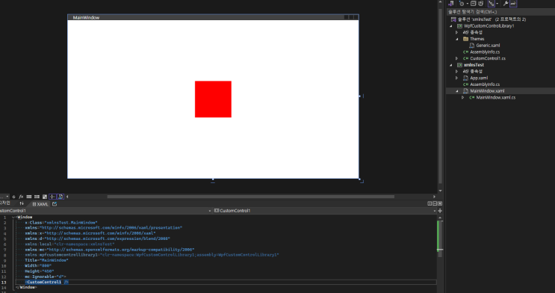
Task: Click the CustomControl1 tag on line 13
Action: click(x=44, y=282)
